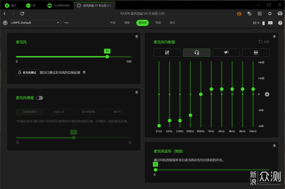
Task: Select the 噪声门 option
Action: point(118,112)
